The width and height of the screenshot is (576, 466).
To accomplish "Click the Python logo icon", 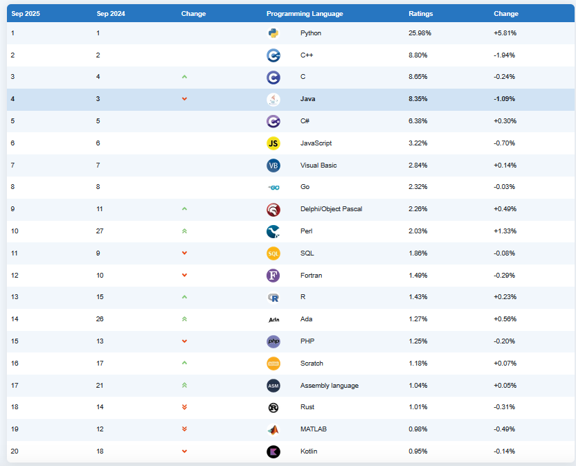I will point(273,33).
